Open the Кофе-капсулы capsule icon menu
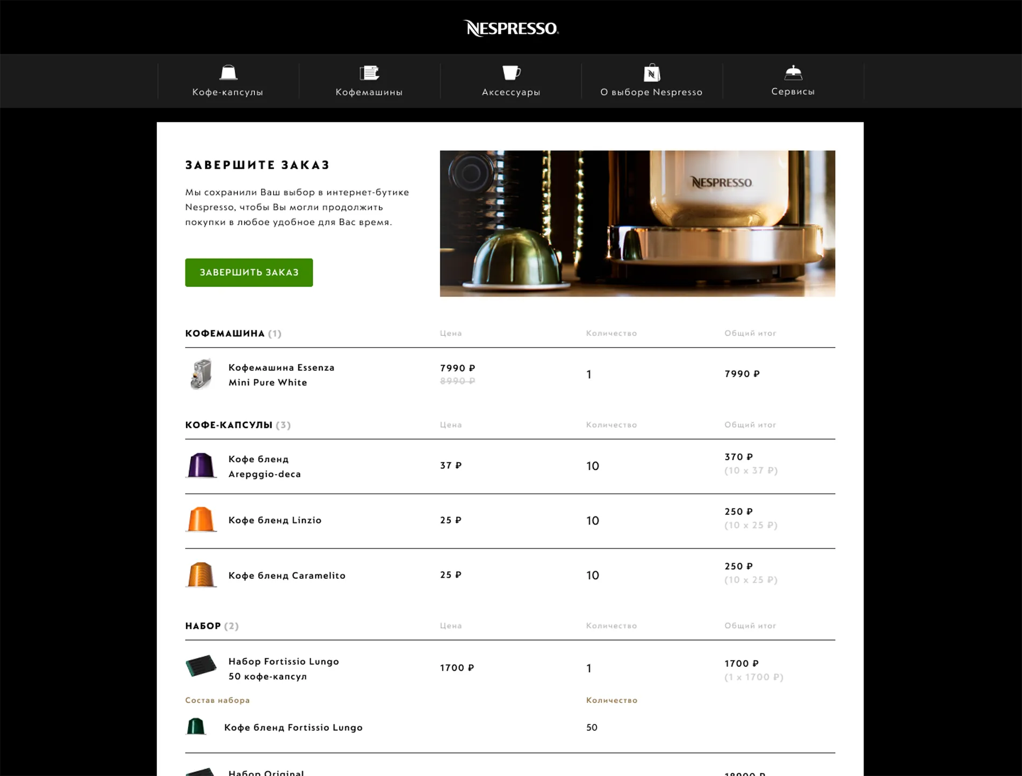This screenshot has width=1022, height=776. (228, 73)
